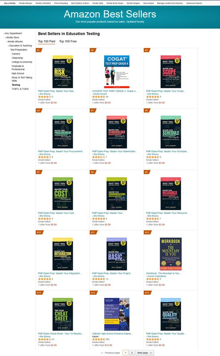Open Kindle Unlimited in top navigation
The image size is (220, 356).
43,3
